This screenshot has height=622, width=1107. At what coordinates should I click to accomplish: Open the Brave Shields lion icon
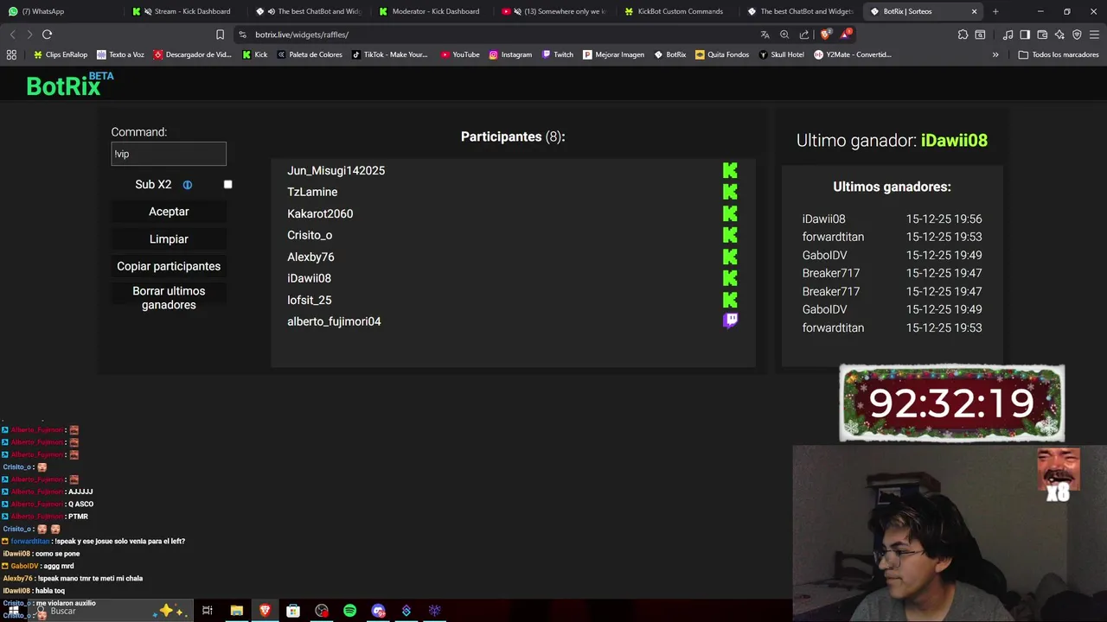click(x=825, y=35)
